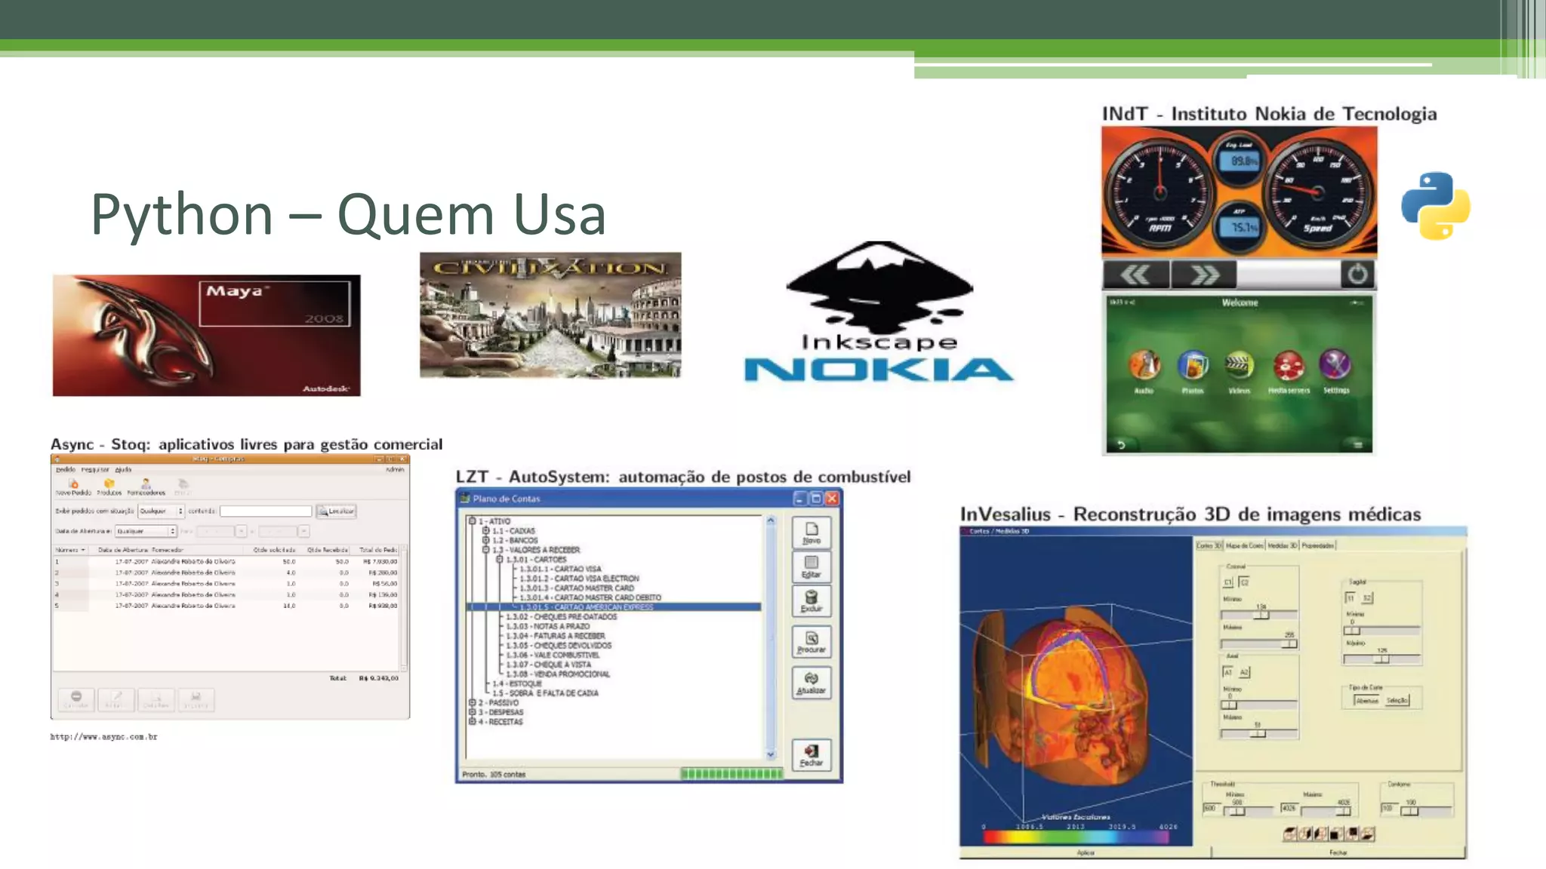Expand the 4 - RECEITAS node
The width and height of the screenshot is (1546, 869).
[x=473, y=721]
